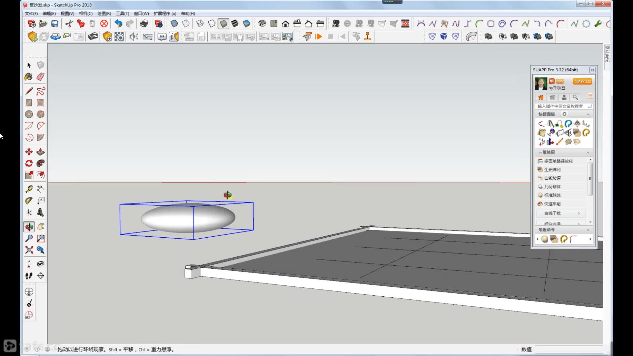Pick the Paint Bucket tool
Viewport: 633px width, 356px height.
pos(29,77)
